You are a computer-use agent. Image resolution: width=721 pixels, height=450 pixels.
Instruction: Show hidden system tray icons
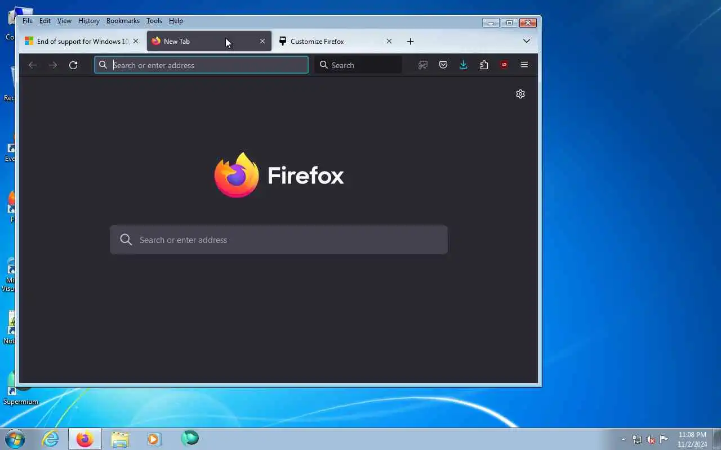(x=623, y=439)
